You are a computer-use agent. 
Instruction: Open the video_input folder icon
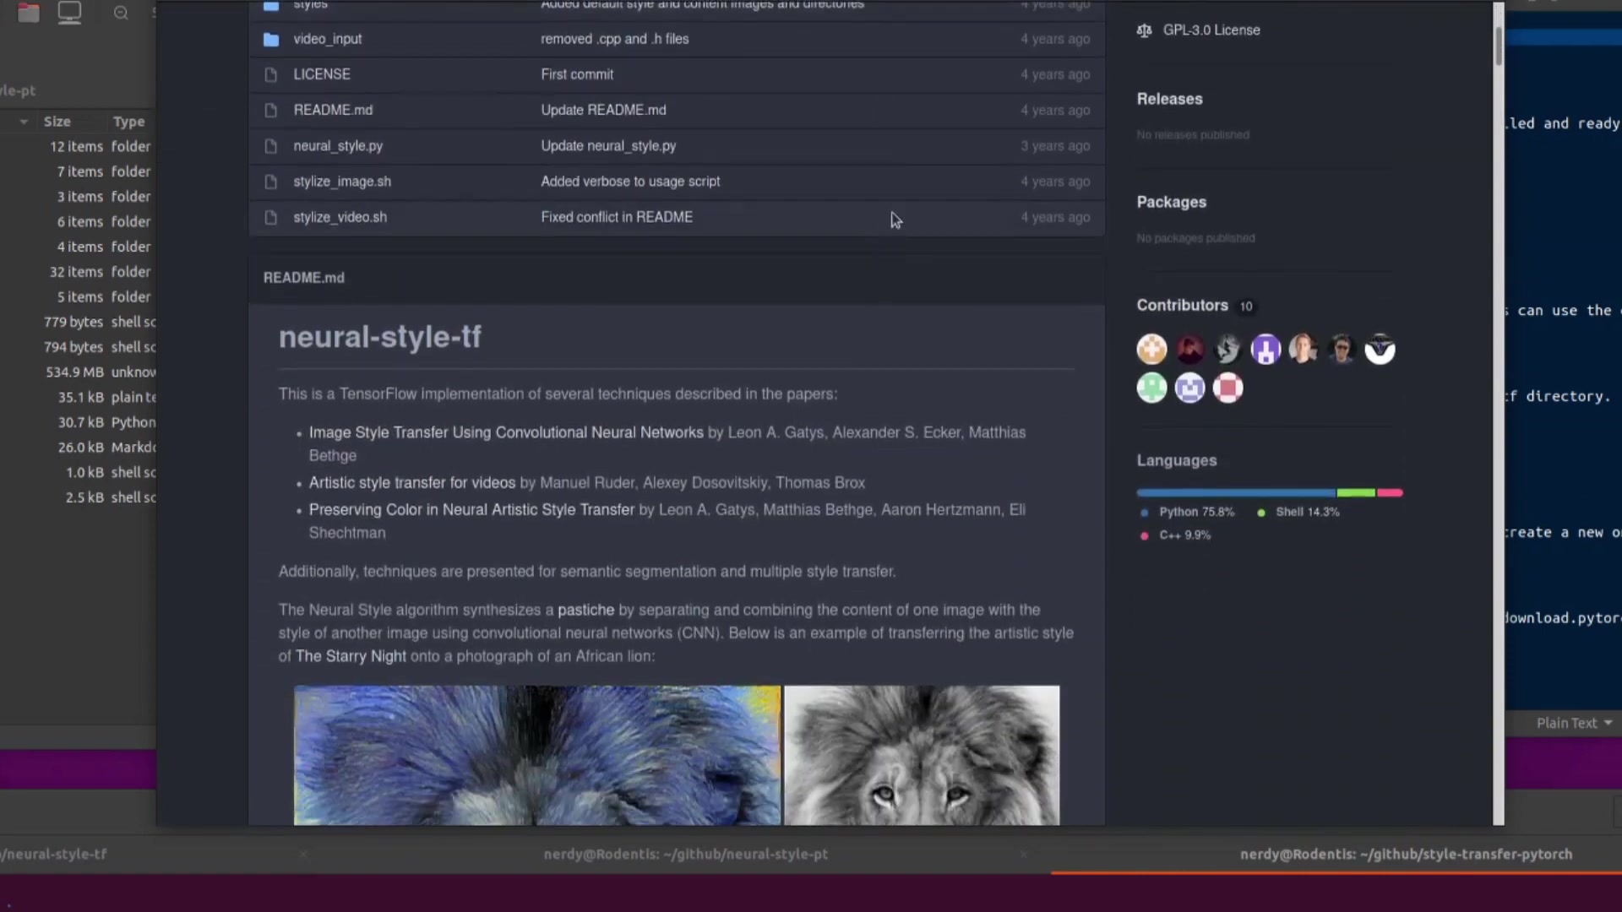pos(271,39)
